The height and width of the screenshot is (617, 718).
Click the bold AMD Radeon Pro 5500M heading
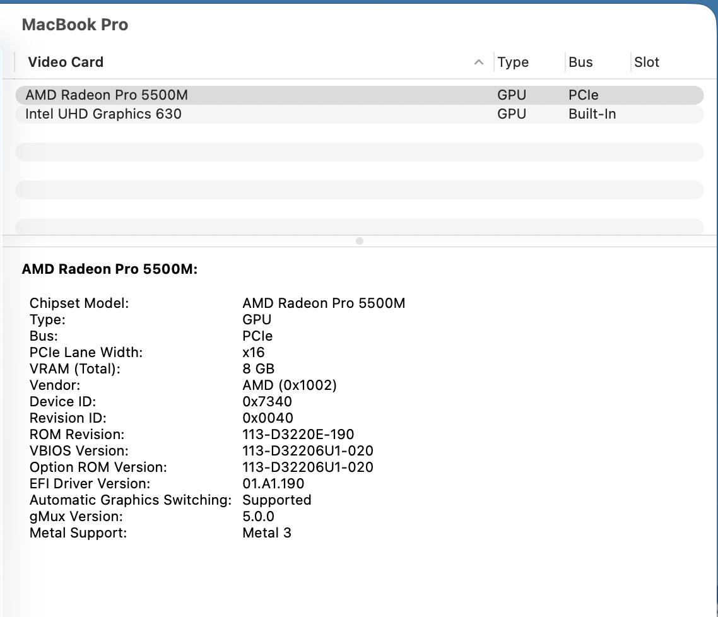point(110,269)
